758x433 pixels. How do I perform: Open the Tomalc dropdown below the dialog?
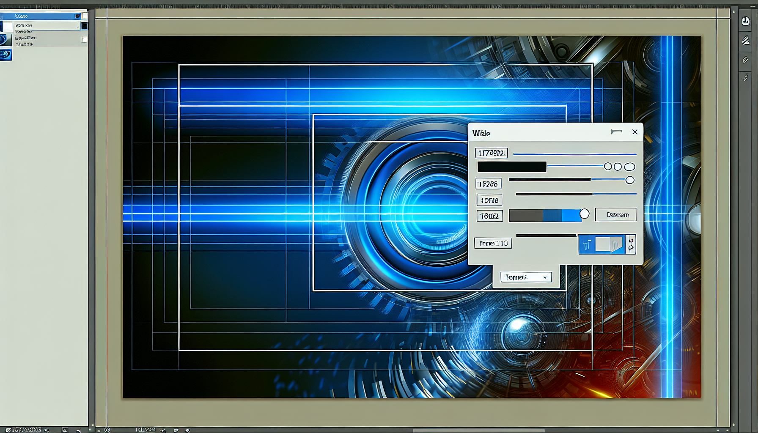click(526, 277)
